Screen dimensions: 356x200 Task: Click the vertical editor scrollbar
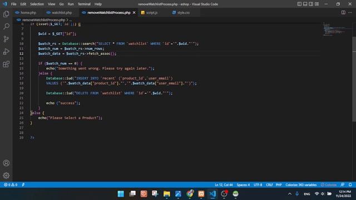coord(354,79)
